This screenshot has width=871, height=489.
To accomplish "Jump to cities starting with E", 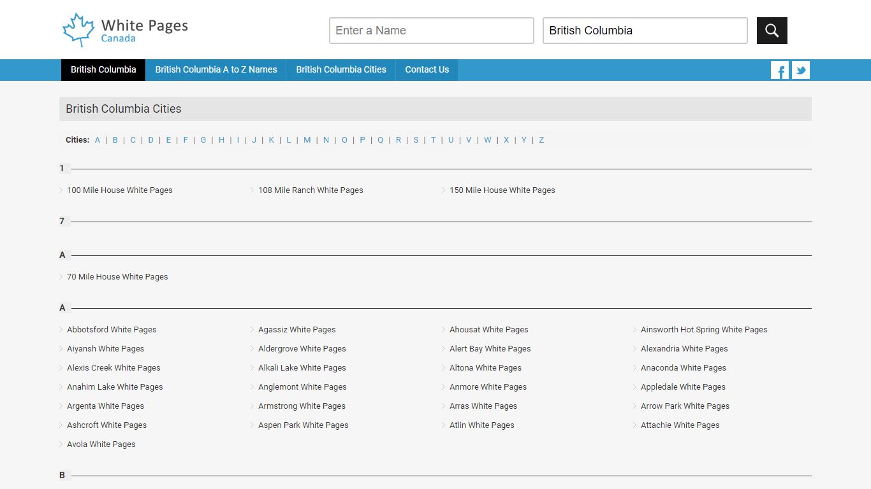I will point(168,140).
